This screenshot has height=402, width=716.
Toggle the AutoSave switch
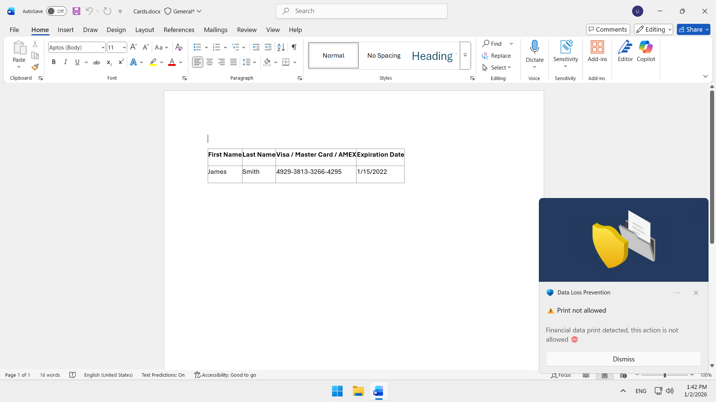click(56, 11)
